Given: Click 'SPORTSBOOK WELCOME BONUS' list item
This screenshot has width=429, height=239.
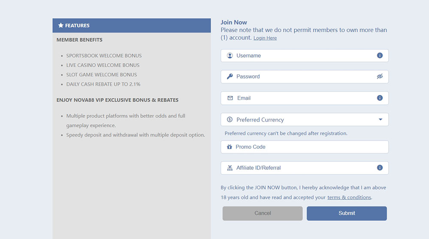Looking at the screenshot, I should coord(104,55).
